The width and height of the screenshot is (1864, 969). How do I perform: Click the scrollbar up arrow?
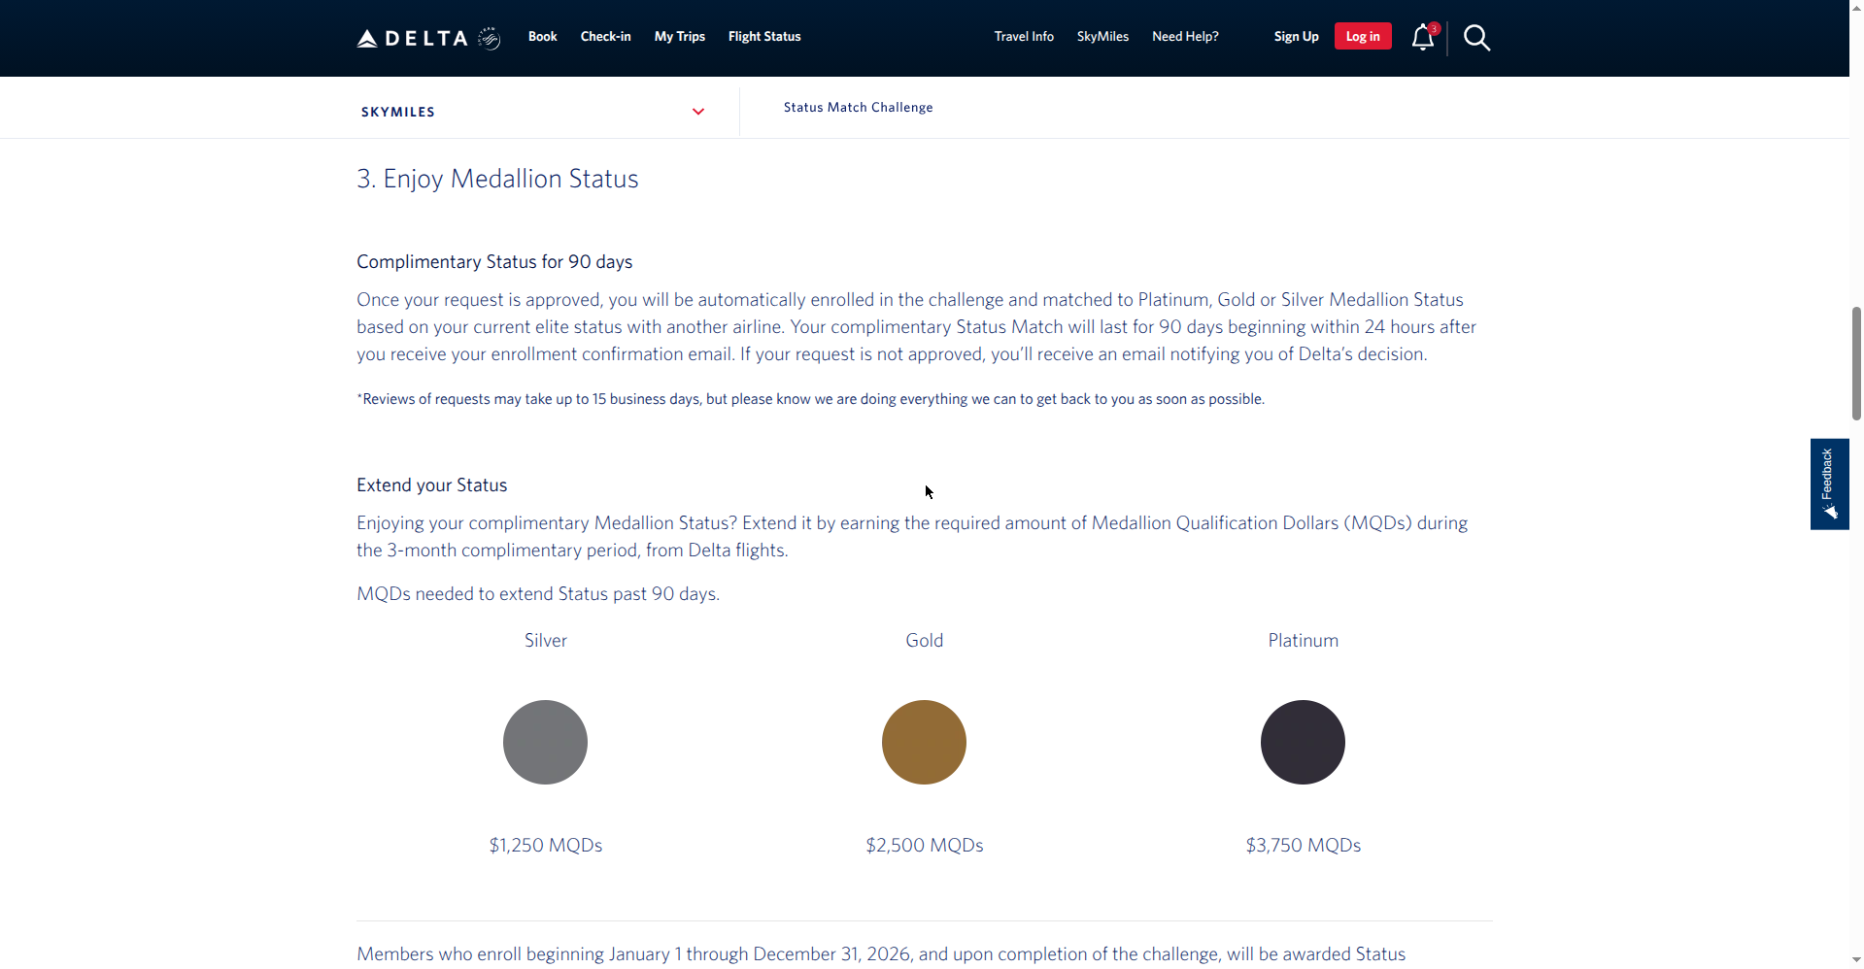click(1856, 7)
